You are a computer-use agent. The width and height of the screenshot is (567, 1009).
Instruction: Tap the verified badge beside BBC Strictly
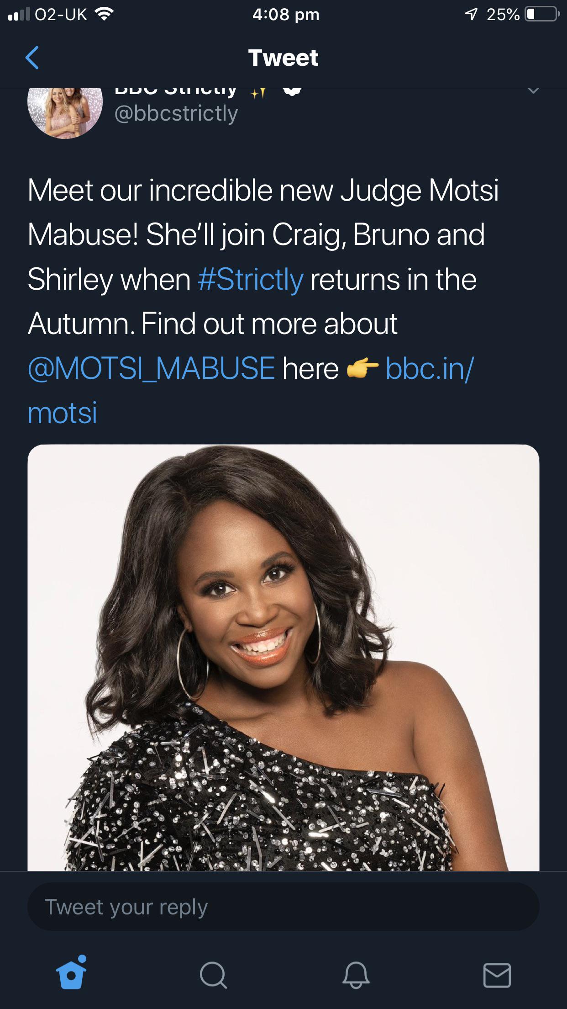click(292, 90)
